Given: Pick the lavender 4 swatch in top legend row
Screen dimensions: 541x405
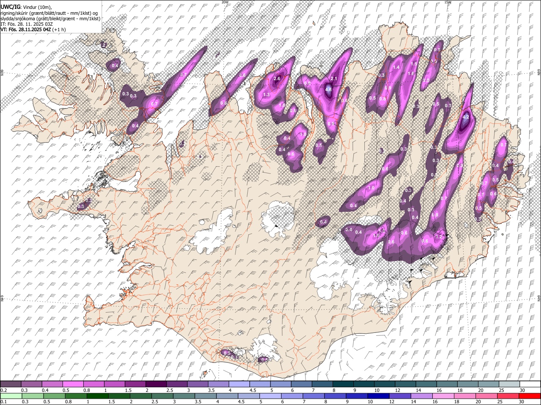Looking at the screenshot, I should tap(238, 384).
